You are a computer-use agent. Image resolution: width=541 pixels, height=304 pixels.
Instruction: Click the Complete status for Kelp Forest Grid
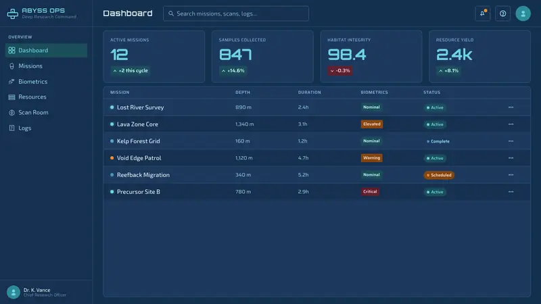pyautogui.click(x=438, y=141)
